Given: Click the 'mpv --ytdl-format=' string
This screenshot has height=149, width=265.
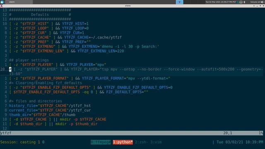Looking at the screenshot, I should 148,78.
